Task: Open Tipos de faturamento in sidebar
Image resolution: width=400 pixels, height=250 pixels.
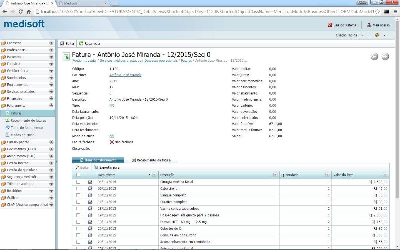Action: tap(27, 128)
